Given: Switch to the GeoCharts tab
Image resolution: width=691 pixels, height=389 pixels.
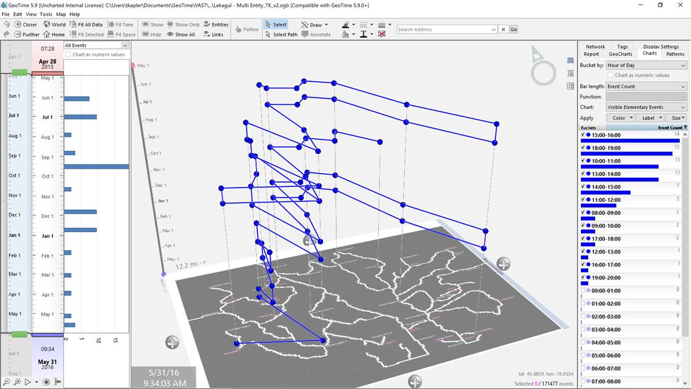Looking at the screenshot, I should [620, 54].
